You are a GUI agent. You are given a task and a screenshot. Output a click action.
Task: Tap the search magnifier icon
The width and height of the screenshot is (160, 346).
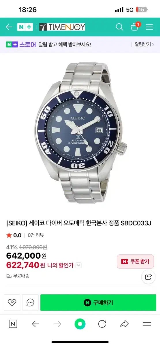click(x=119, y=27)
